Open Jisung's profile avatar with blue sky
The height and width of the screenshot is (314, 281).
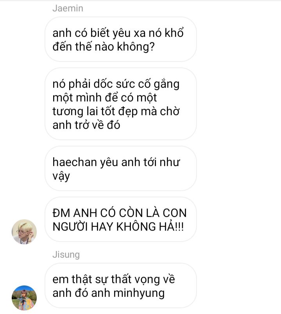coord(24,298)
